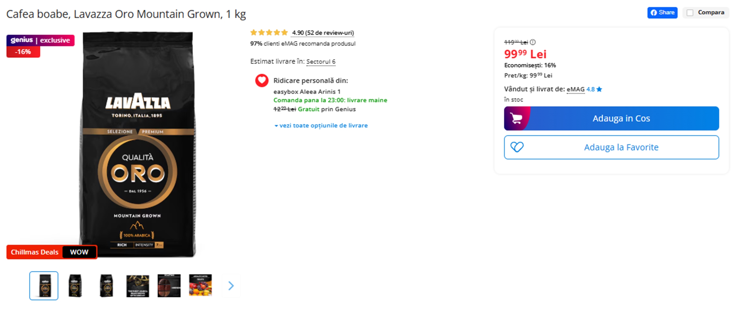The height and width of the screenshot is (310, 732).
Task: Select the second product thumbnail
Action: (x=75, y=286)
